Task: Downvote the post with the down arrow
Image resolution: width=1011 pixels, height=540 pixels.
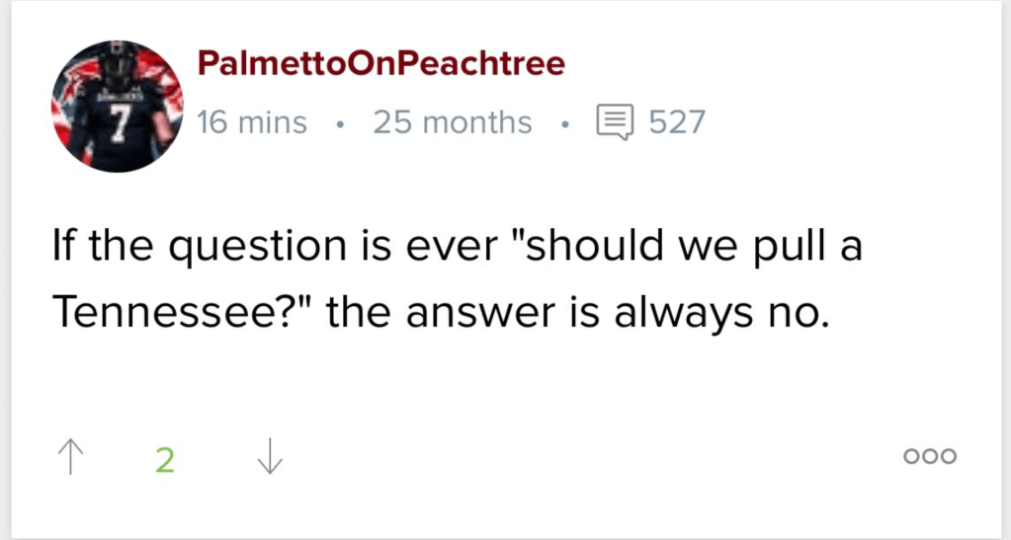Action: point(269,458)
